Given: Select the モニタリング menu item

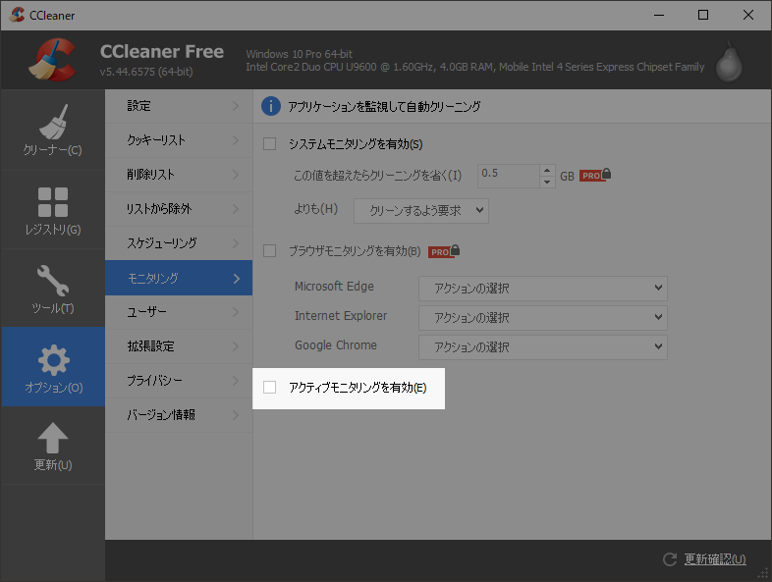Looking at the screenshot, I should [x=179, y=278].
